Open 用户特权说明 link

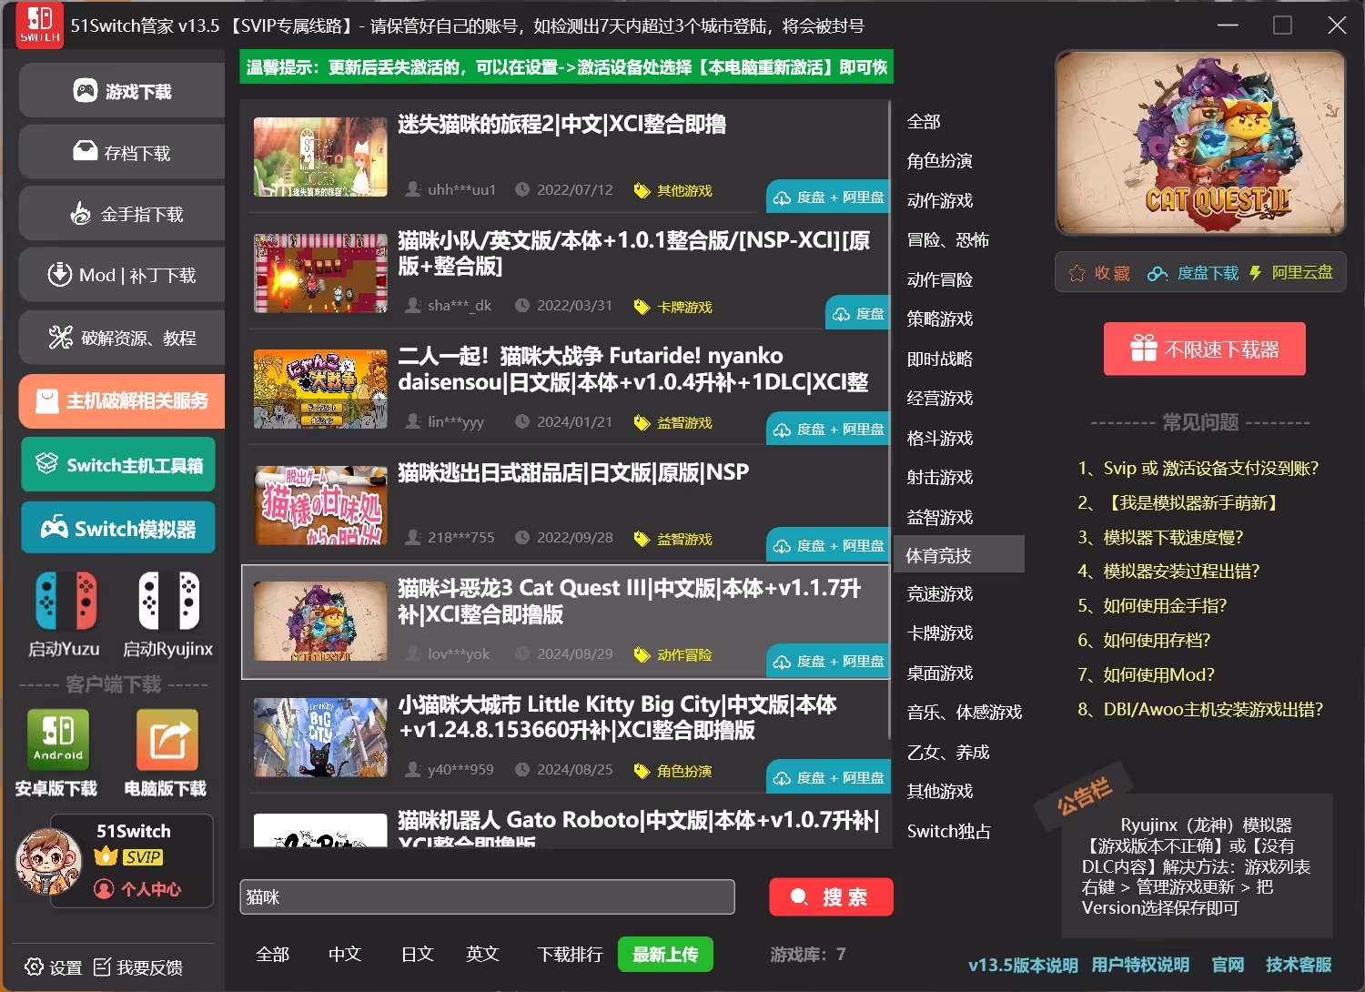click(1140, 965)
